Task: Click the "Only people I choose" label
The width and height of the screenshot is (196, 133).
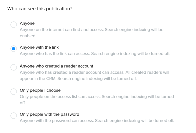Action: pos(40,90)
